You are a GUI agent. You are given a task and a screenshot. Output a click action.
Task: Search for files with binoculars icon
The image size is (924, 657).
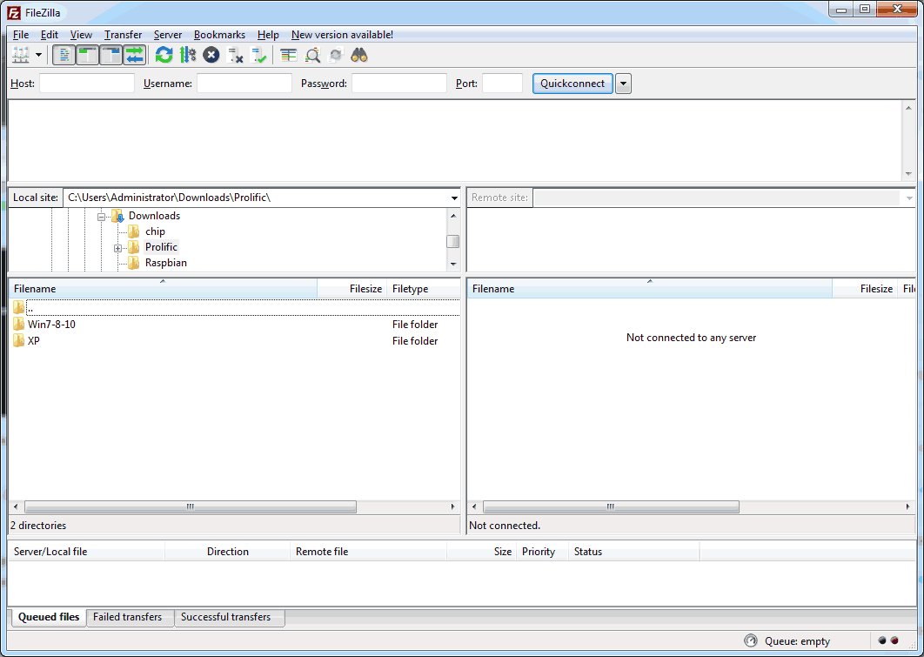pos(359,56)
